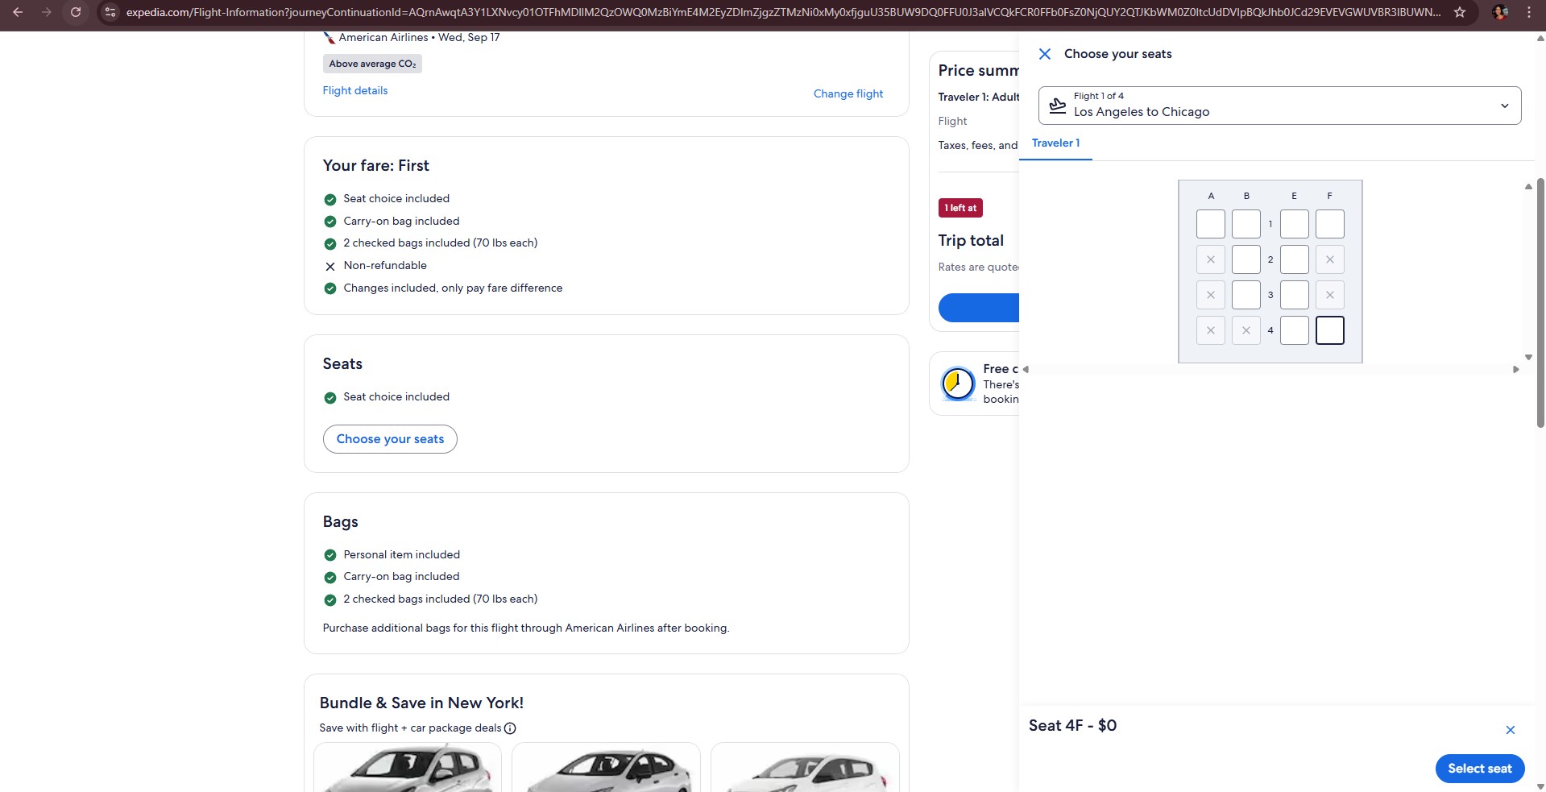The width and height of the screenshot is (1546, 792).
Task: Click unavailable seat 4B
Action: pyautogui.click(x=1246, y=330)
